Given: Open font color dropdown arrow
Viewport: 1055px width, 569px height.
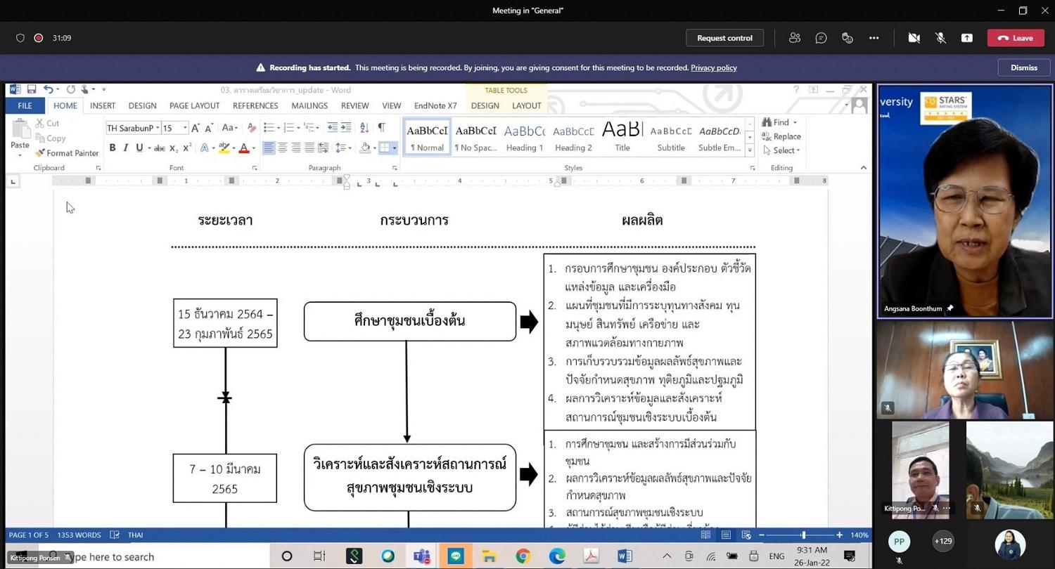Looking at the screenshot, I should pos(255,148).
